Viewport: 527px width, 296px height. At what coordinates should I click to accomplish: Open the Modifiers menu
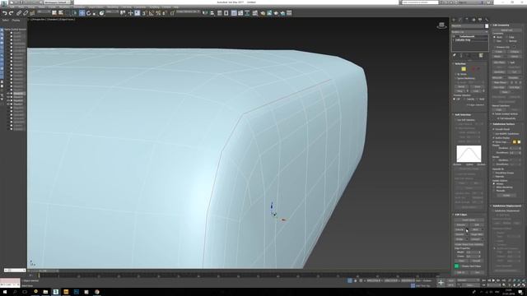click(64, 7)
